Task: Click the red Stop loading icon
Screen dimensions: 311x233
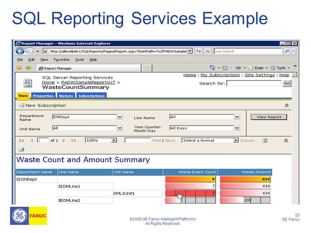Action: [208, 51]
